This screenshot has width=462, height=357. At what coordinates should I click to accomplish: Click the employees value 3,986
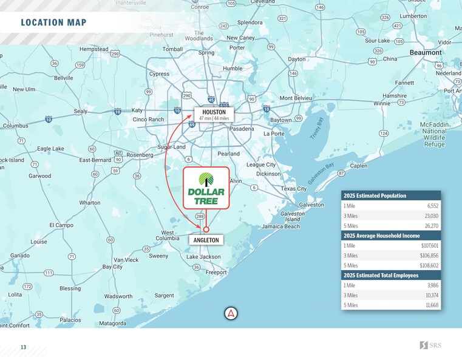433,285
